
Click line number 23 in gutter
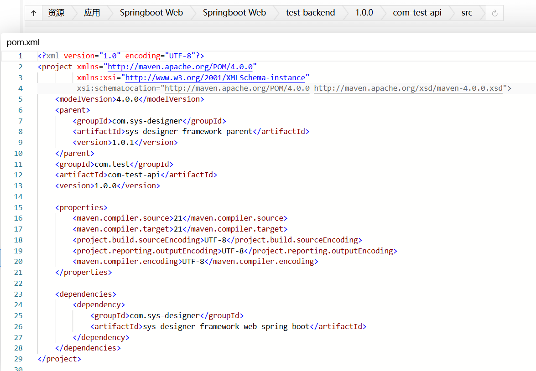point(18,294)
